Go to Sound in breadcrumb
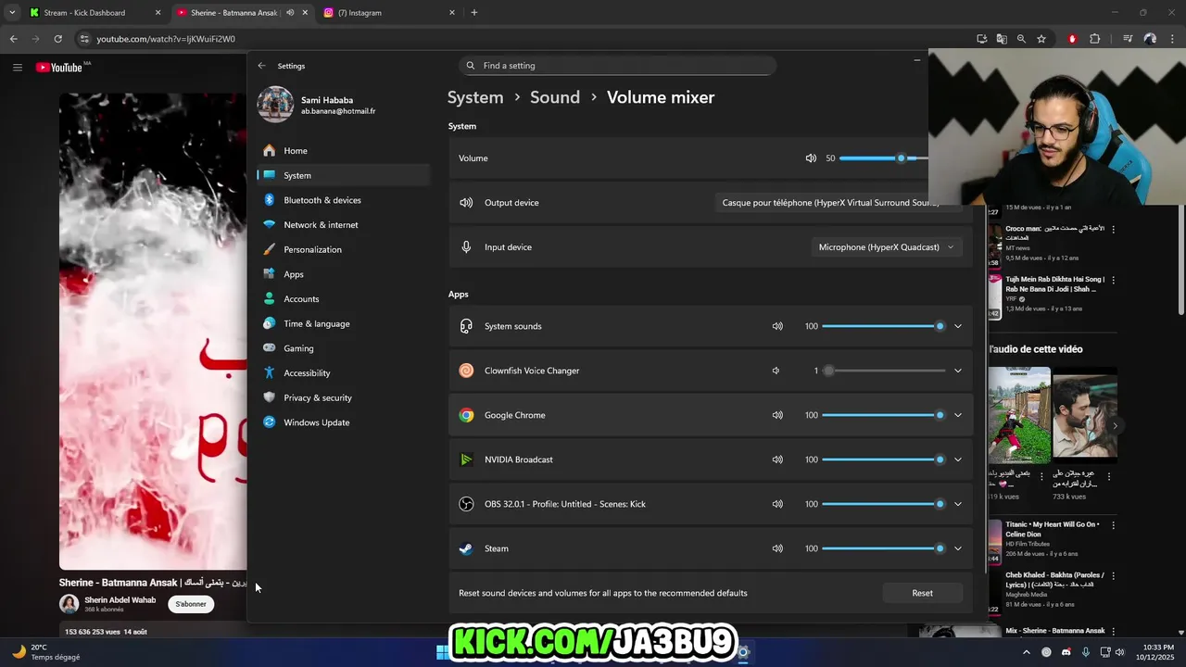1186x667 pixels. [x=555, y=97]
